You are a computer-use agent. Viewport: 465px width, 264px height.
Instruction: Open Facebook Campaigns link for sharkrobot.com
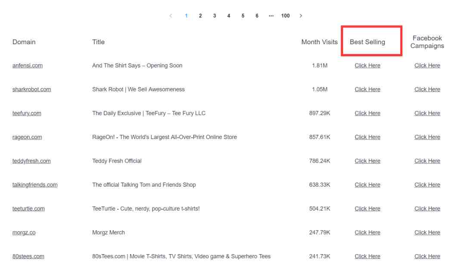click(x=428, y=89)
